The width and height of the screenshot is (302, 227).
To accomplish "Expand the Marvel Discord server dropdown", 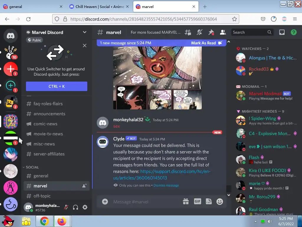I will coord(85,32).
